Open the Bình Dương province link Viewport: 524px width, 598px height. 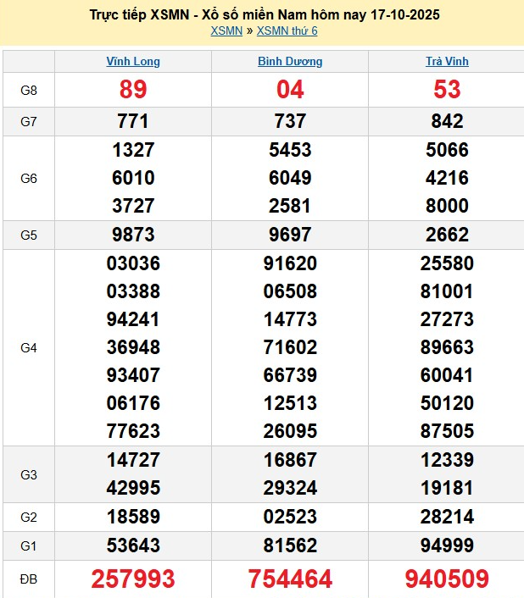pos(290,62)
